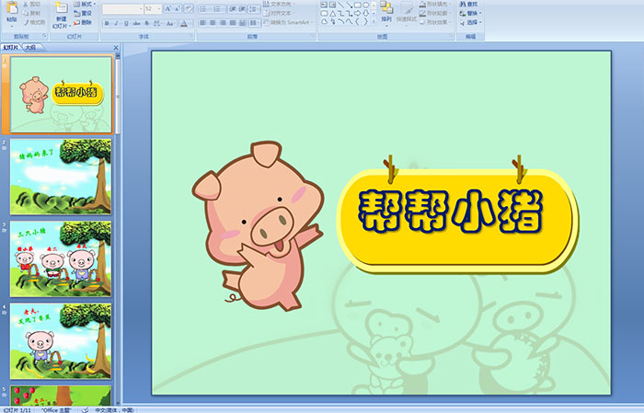
Task: Toggle italic text formatting
Action: [x=117, y=23]
